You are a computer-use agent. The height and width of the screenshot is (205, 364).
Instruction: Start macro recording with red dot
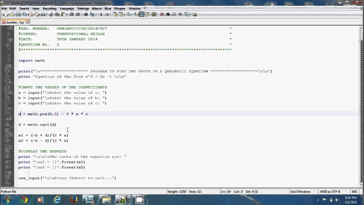pos(162,14)
